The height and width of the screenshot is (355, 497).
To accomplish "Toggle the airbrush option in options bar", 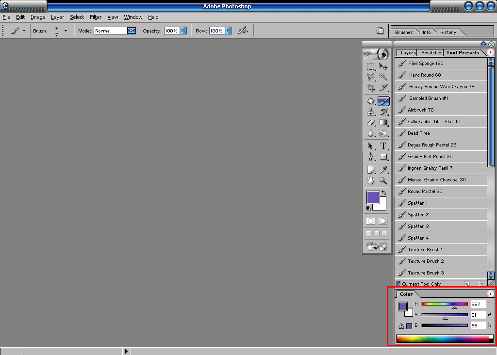I will [243, 31].
